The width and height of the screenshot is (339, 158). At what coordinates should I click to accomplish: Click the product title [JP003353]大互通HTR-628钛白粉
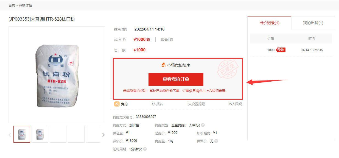point(42,19)
